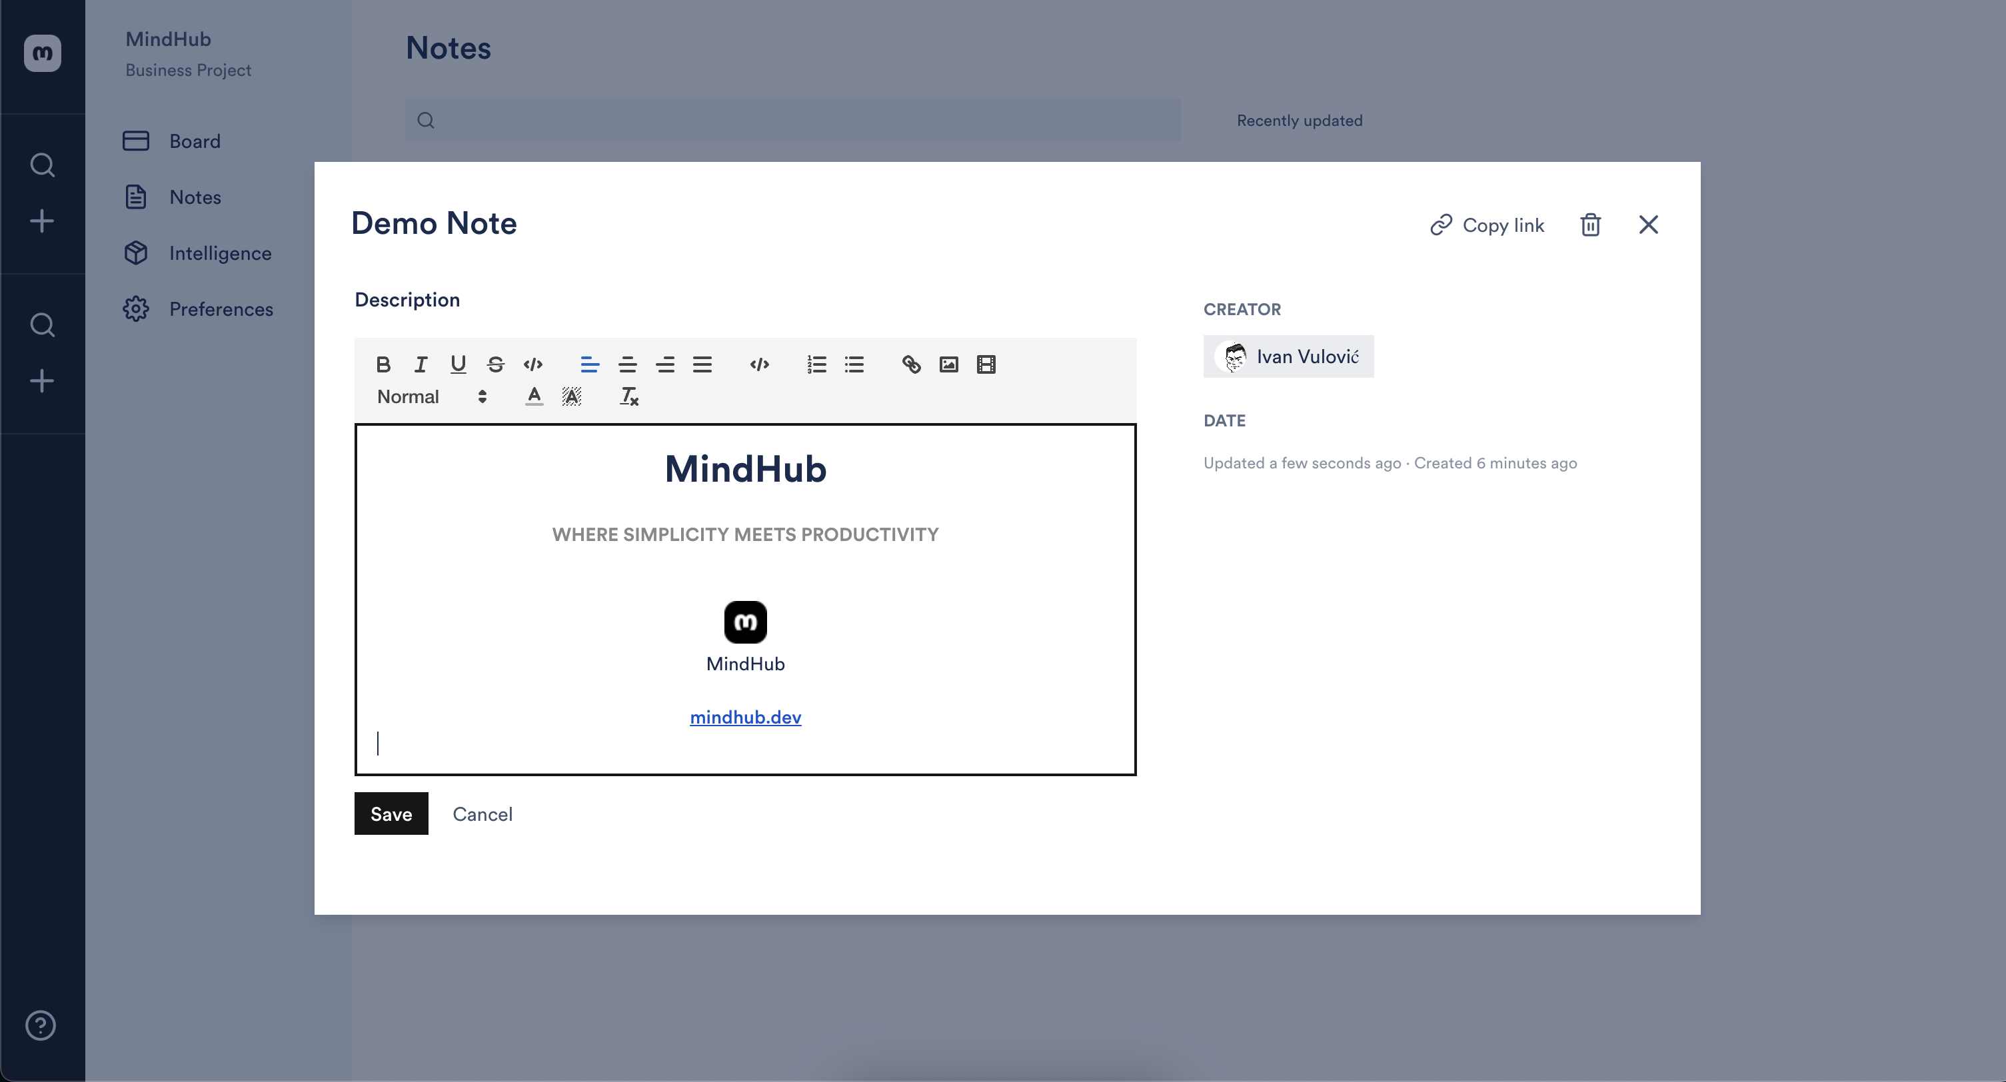The height and width of the screenshot is (1082, 2006).
Task: Clear text formatting with Tx icon
Action: [x=628, y=397]
